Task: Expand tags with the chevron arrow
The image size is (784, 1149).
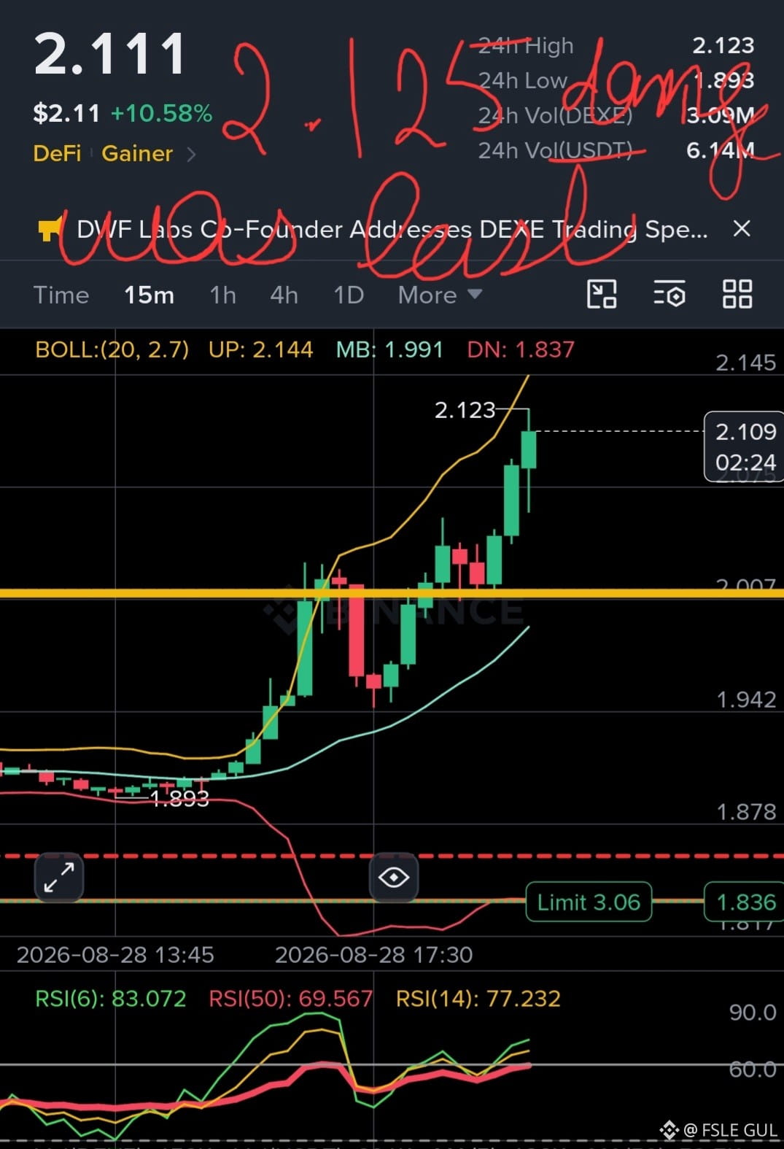Action: click(191, 155)
